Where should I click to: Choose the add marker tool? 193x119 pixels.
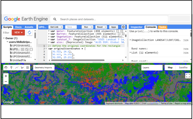tap(11, 68)
